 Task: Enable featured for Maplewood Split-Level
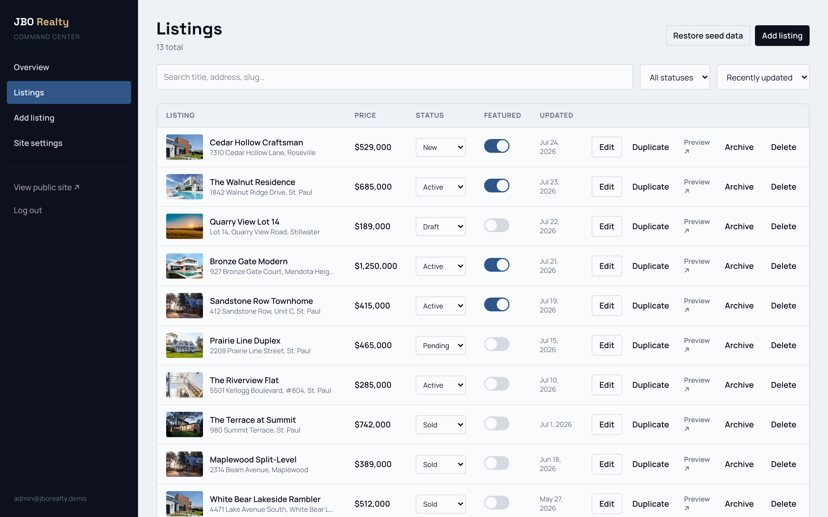[x=497, y=463]
